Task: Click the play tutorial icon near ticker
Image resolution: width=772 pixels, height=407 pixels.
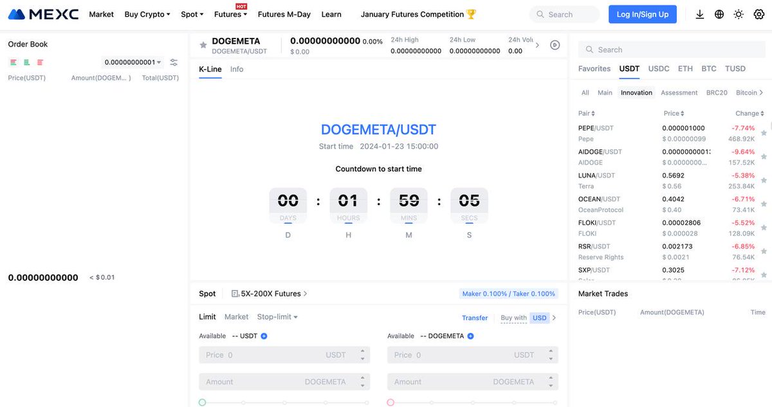Action: [555, 45]
